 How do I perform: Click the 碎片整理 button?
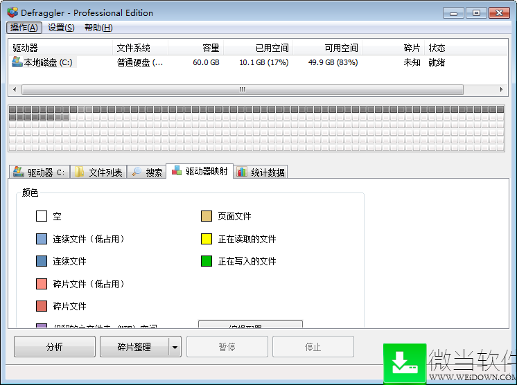[x=134, y=346]
